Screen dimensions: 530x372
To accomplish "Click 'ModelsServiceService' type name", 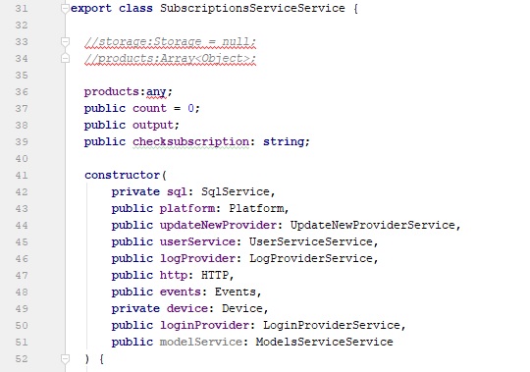I will (325, 342).
